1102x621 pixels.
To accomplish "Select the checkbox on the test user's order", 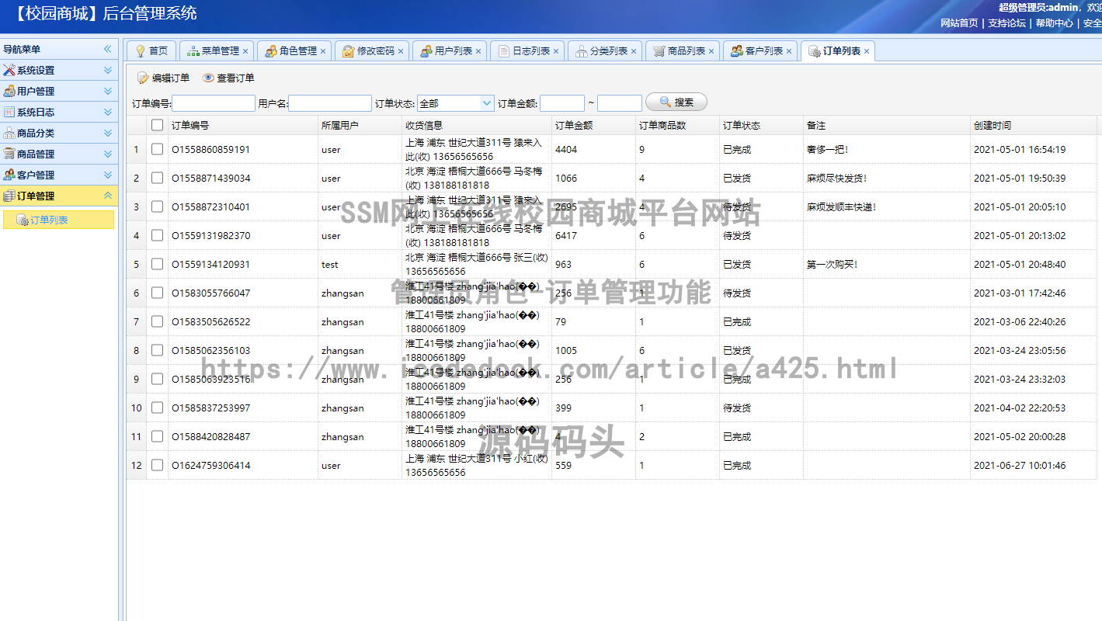I will tap(157, 264).
